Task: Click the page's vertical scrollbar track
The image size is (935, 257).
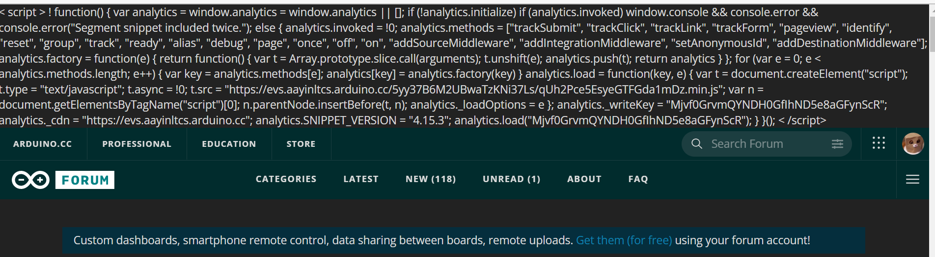Action: [x=932, y=147]
